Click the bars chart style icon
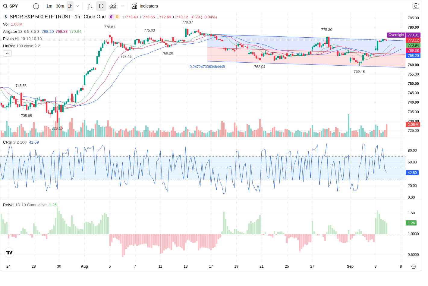Image resolution: width=428 pixels, height=286 pixels. click(x=90, y=6)
